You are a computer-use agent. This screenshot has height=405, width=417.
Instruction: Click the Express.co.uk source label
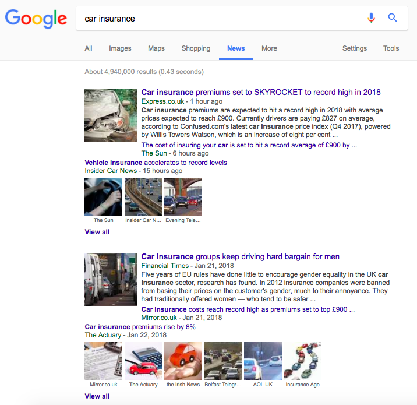coord(162,101)
